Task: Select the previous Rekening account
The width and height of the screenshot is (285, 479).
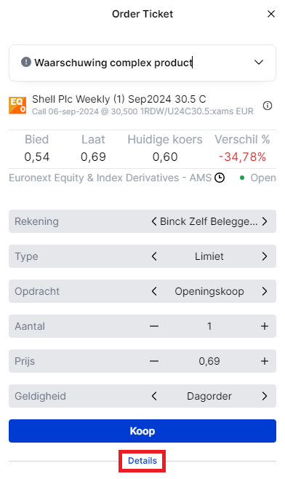Action: tap(154, 221)
